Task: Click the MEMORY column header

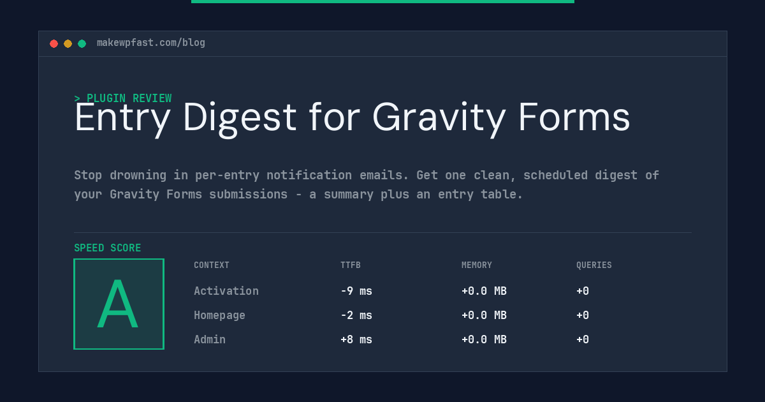Action: point(477,265)
